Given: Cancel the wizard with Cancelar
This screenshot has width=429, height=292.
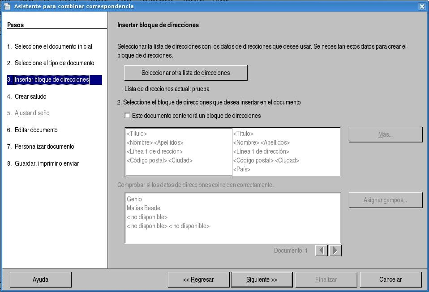Looking at the screenshot, I should tap(390, 279).
